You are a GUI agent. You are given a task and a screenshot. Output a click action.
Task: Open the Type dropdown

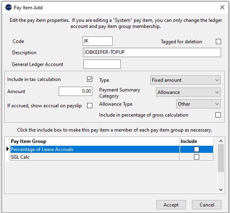(185, 80)
